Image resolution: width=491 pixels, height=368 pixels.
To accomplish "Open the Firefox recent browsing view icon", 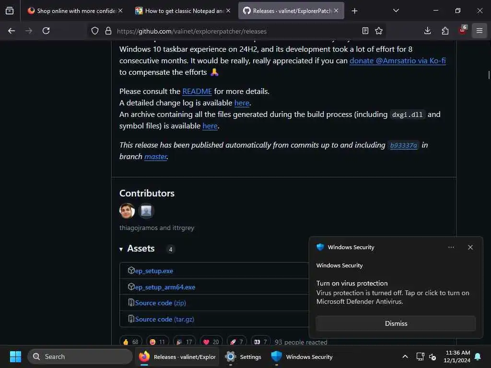I will (x=10, y=11).
